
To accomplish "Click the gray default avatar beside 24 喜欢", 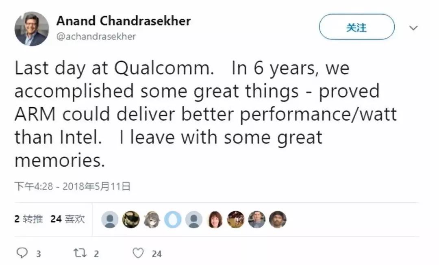I will tap(109, 219).
